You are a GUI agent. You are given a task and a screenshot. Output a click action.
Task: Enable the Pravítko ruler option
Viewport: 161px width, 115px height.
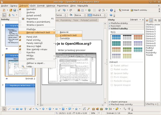20,53
